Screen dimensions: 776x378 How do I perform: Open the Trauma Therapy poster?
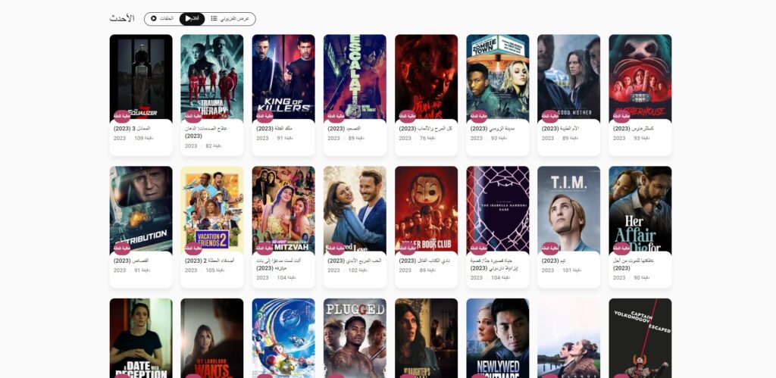pos(212,77)
